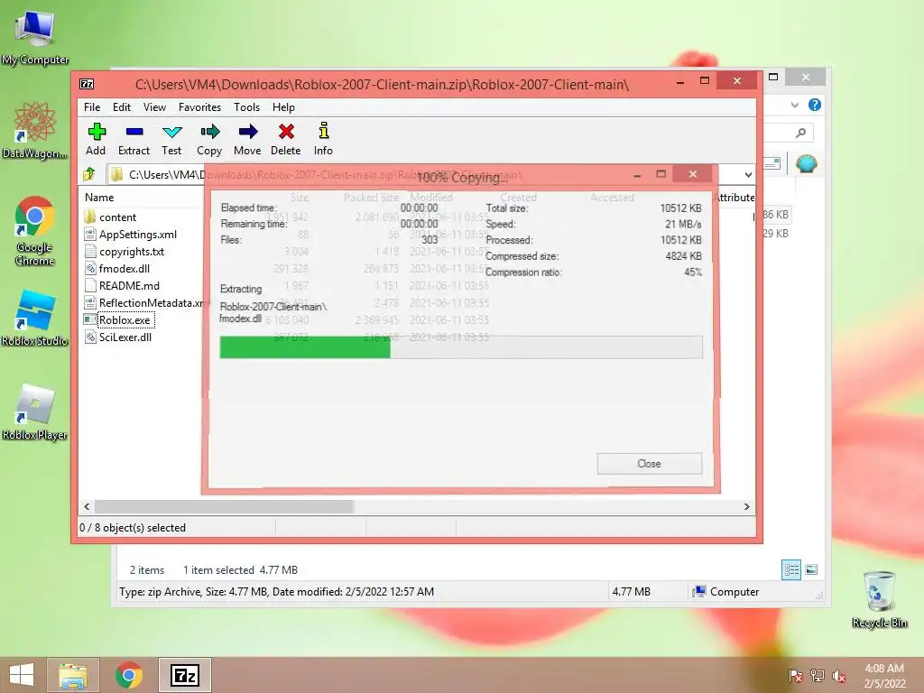Click the horizontal scrollbar thumb
The height and width of the screenshot is (693, 924).
[224, 506]
